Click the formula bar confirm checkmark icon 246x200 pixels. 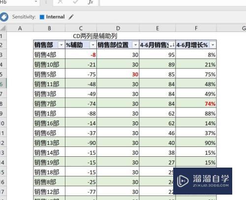75,2
